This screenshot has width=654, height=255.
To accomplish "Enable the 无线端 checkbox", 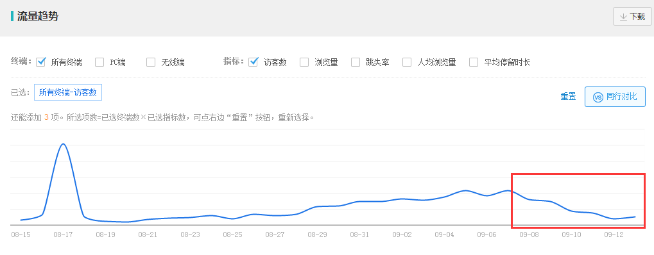I will tap(151, 63).
